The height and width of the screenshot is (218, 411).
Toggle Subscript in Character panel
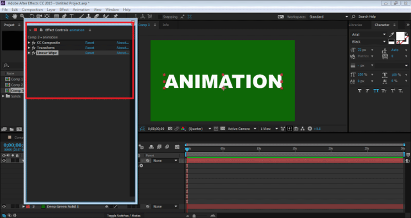pyautogui.click(x=401, y=91)
